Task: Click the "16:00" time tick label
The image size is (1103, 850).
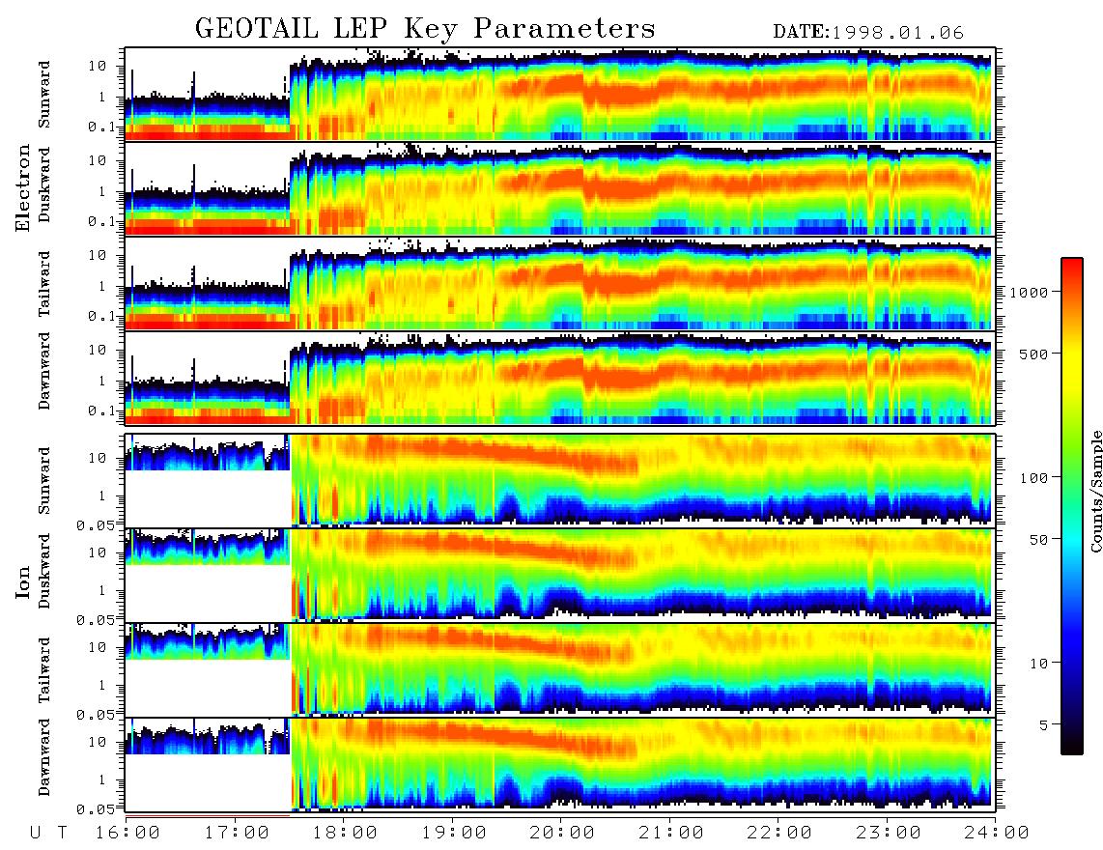Action: pos(127,834)
